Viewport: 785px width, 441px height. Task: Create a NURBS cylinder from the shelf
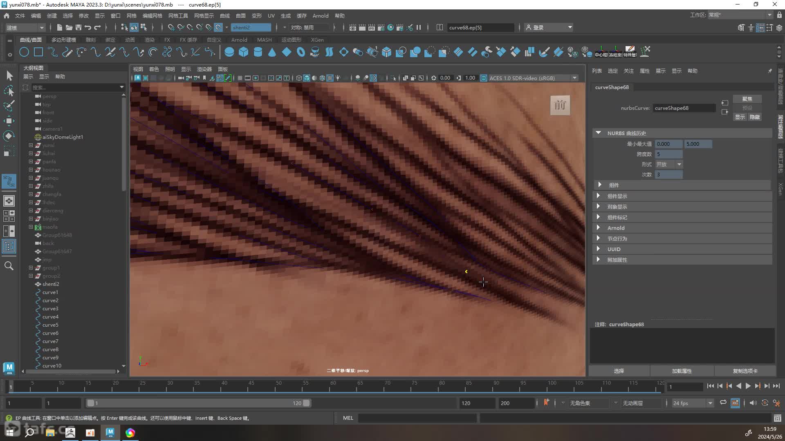pos(258,52)
